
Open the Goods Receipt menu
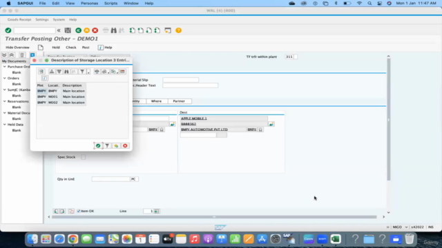tap(19, 20)
